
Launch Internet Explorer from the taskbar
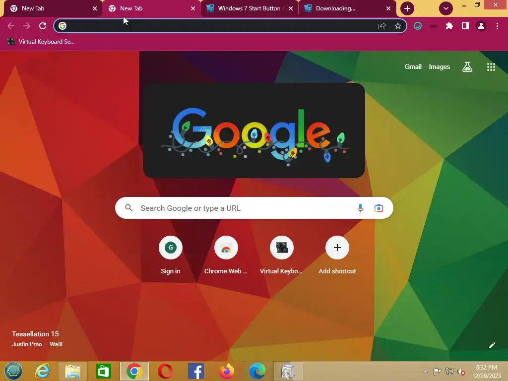point(42,371)
